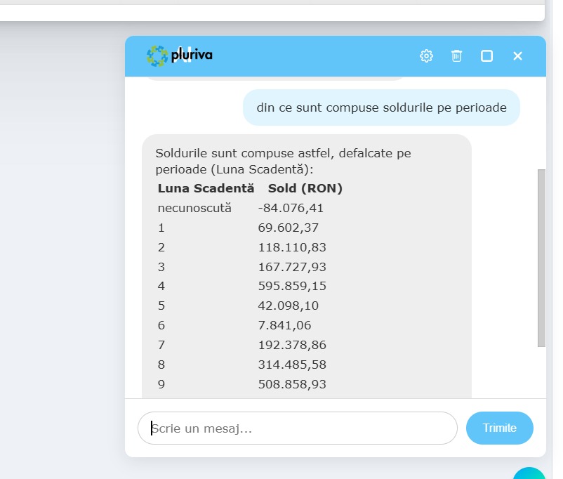Click the teal floating chat launcher circle
Screen dimensions: 563x479
click(x=529, y=473)
